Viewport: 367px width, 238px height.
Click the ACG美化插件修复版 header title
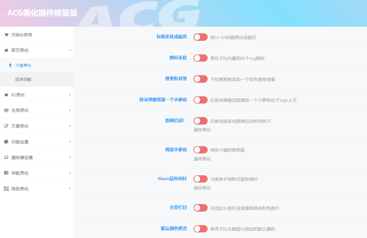[42, 13]
